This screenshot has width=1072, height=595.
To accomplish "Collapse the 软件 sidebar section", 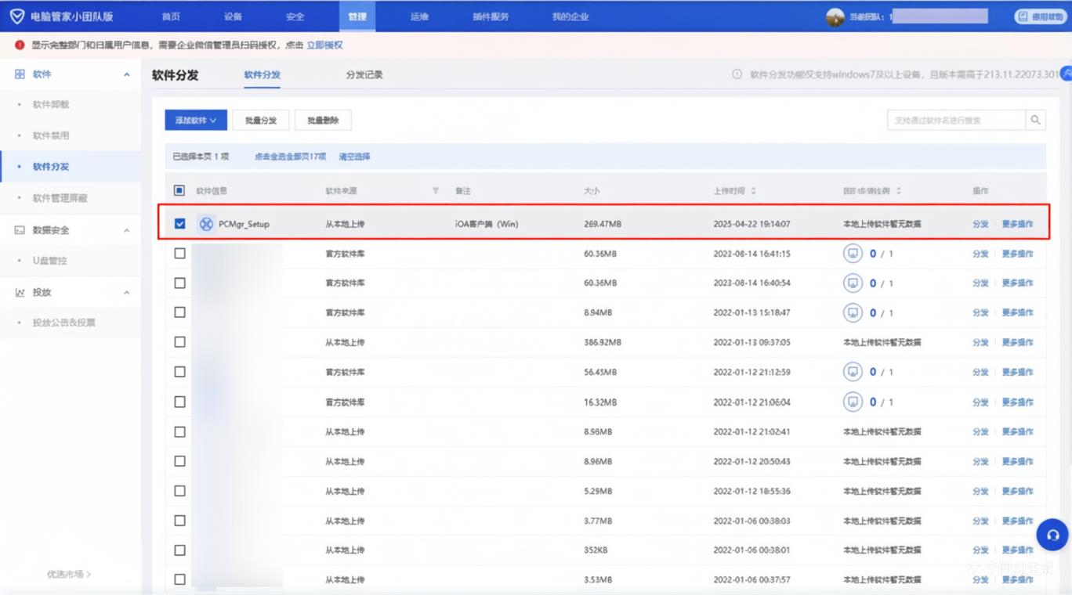I will coord(127,74).
